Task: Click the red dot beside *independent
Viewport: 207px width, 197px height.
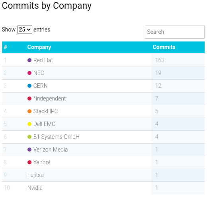Action: pyautogui.click(x=29, y=98)
